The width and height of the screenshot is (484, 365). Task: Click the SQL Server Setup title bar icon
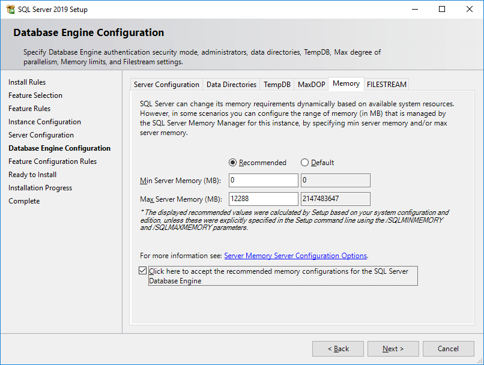point(10,9)
